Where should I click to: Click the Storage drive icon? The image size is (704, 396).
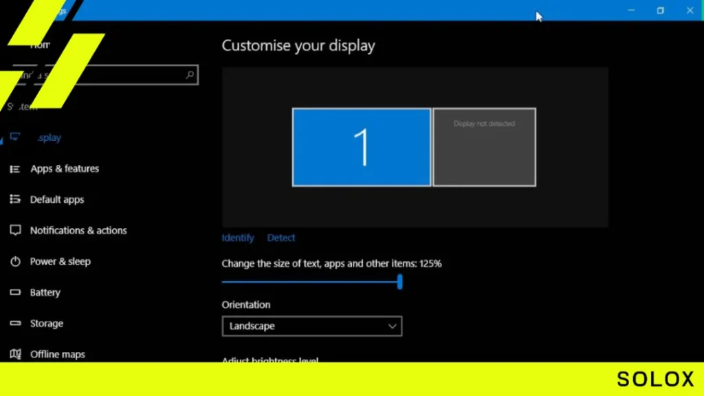pos(15,323)
